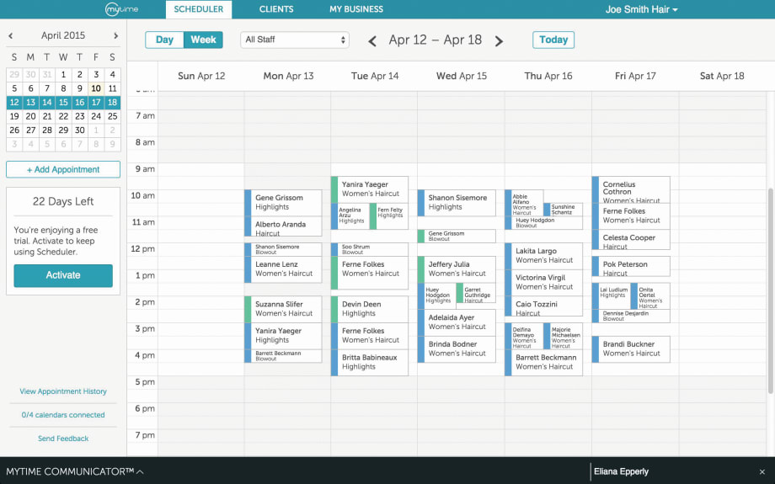Click Add Appointment button
This screenshot has width=775, height=484.
63,169
